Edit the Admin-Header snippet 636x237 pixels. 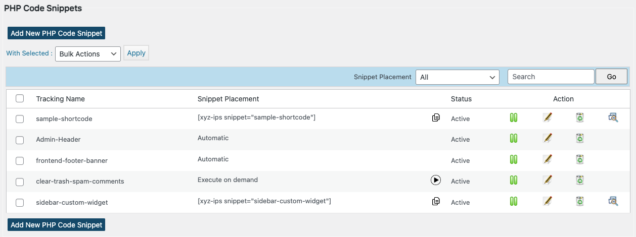[547, 138]
